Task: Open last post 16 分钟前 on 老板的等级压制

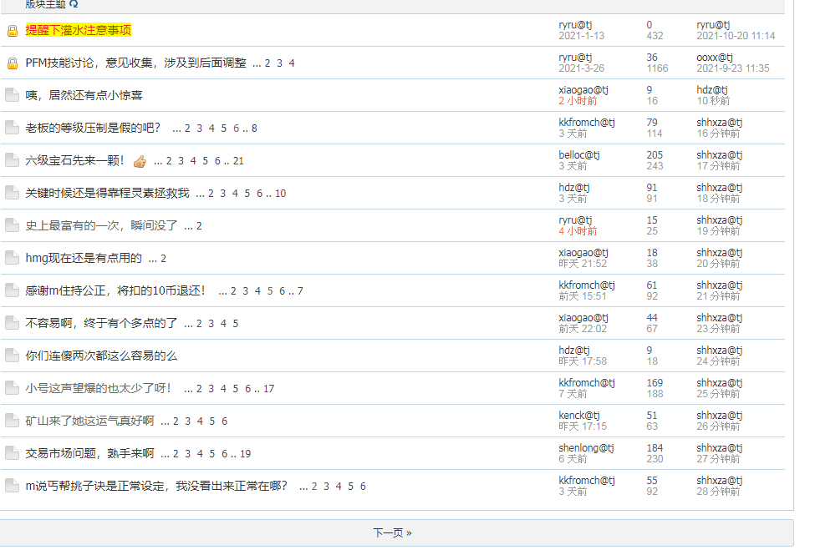Action: point(718,134)
